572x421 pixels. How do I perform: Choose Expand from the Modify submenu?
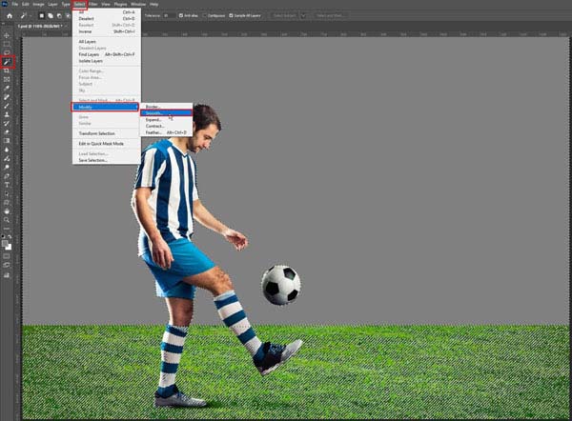pyautogui.click(x=166, y=120)
